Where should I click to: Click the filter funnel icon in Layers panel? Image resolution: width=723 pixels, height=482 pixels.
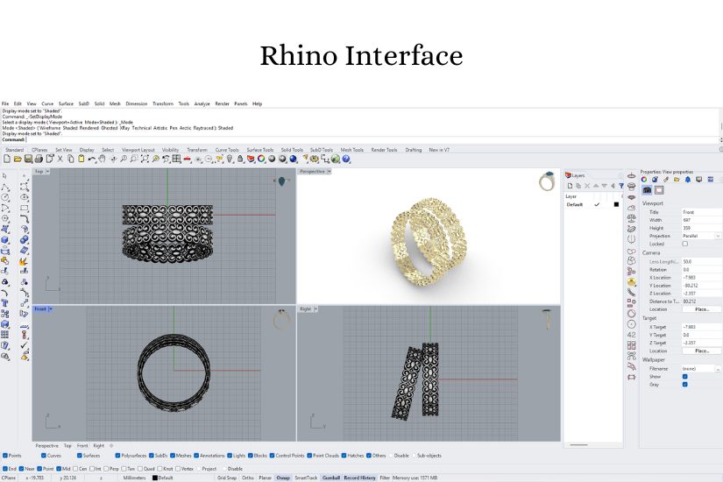(x=621, y=186)
